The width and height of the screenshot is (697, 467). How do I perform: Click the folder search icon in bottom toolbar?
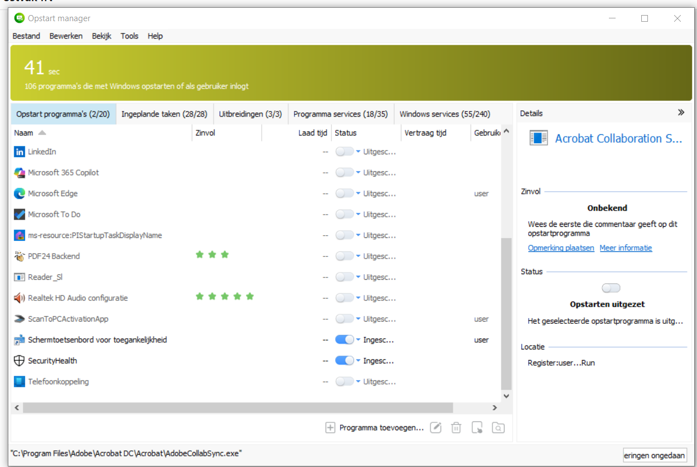[498, 427]
